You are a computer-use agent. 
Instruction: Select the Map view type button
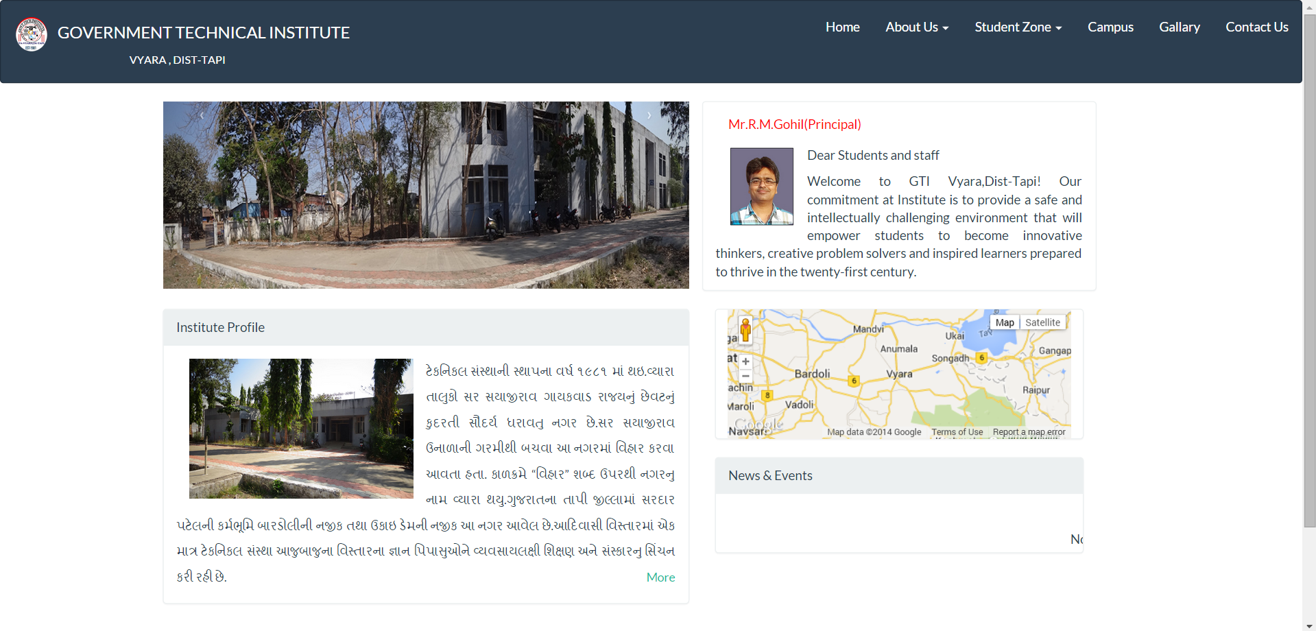(x=1004, y=322)
